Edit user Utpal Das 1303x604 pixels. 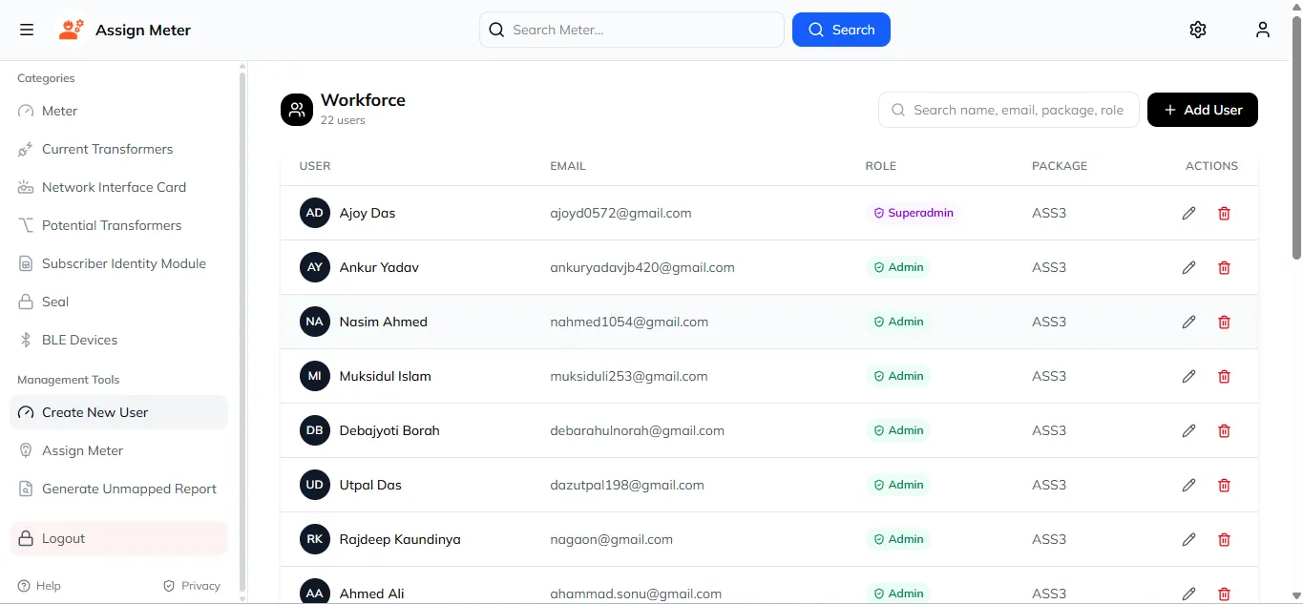coord(1188,485)
